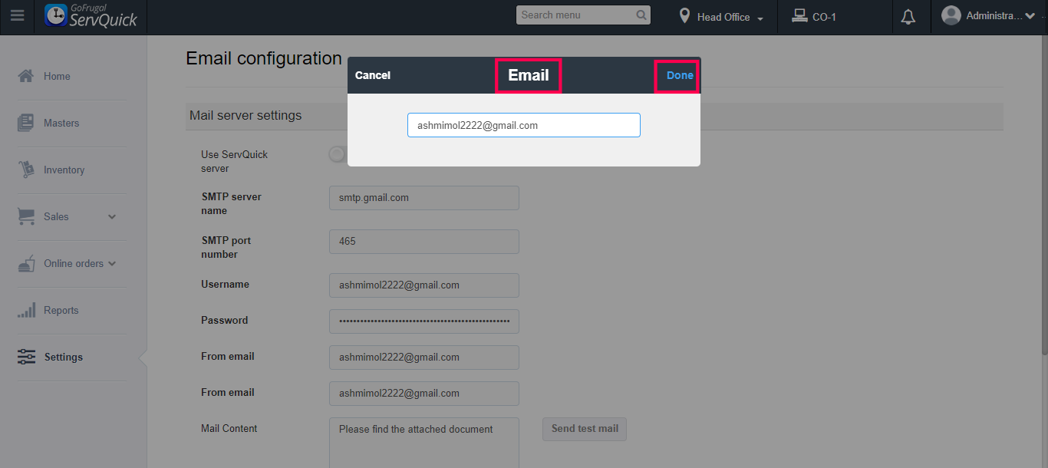Click the Send test mail button
This screenshot has width=1048, height=468.
(x=585, y=429)
